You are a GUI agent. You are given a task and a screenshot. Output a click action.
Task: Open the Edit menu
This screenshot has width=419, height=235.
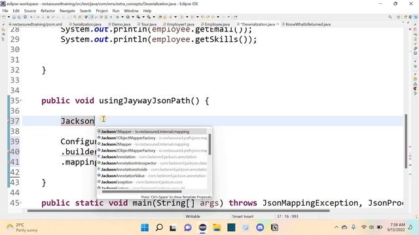point(16,10)
